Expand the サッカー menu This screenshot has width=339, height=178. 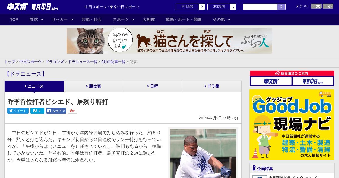tap(62, 19)
